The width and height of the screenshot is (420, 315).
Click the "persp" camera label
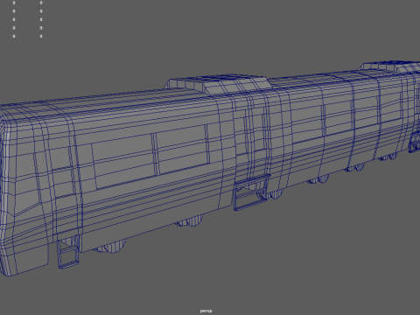pyautogui.click(x=206, y=311)
